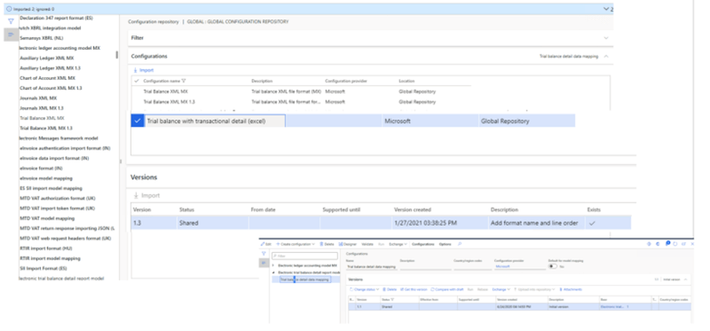Click the Name field in the small window
Image resolution: width=710 pixels, height=331 pixels.
point(371,267)
